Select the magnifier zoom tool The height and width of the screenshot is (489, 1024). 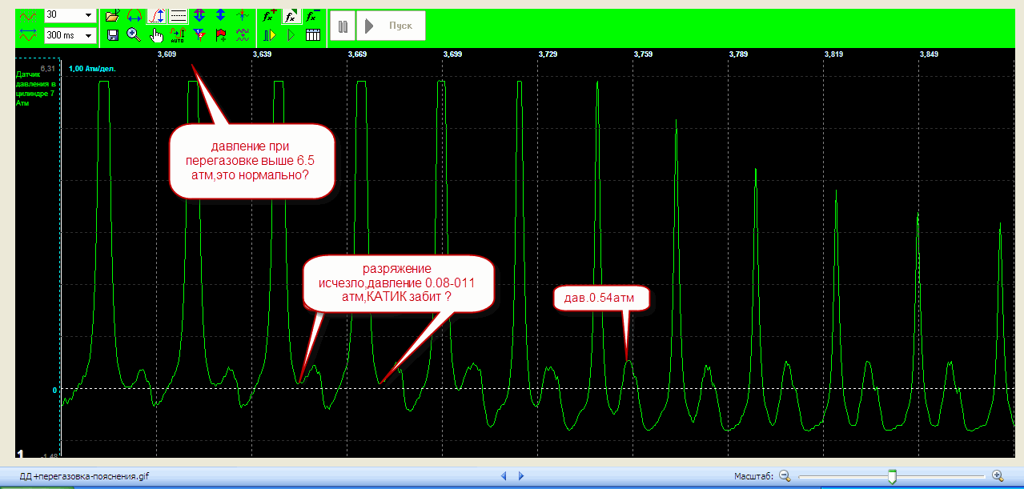pyautogui.click(x=134, y=34)
